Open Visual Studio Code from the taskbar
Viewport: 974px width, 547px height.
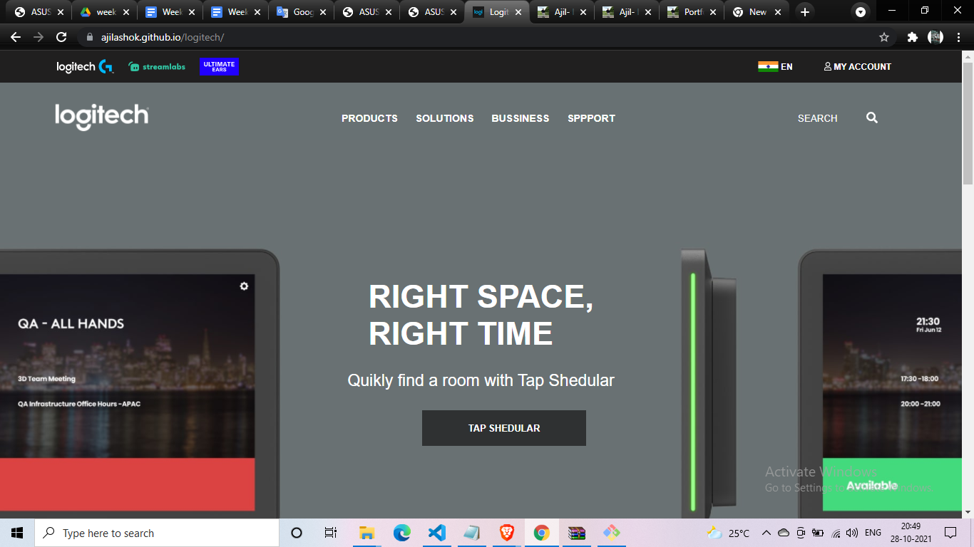coord(436,533)
